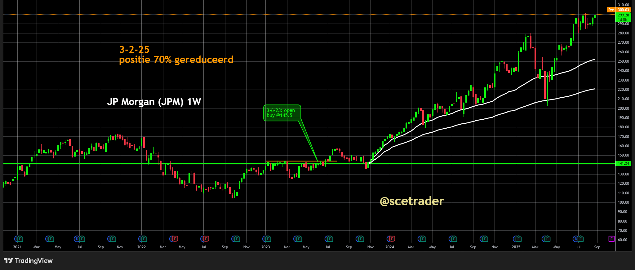635x270 pixels.
Task: Click the '1d 8h' bar countdown label
Action: pos(623,20)
